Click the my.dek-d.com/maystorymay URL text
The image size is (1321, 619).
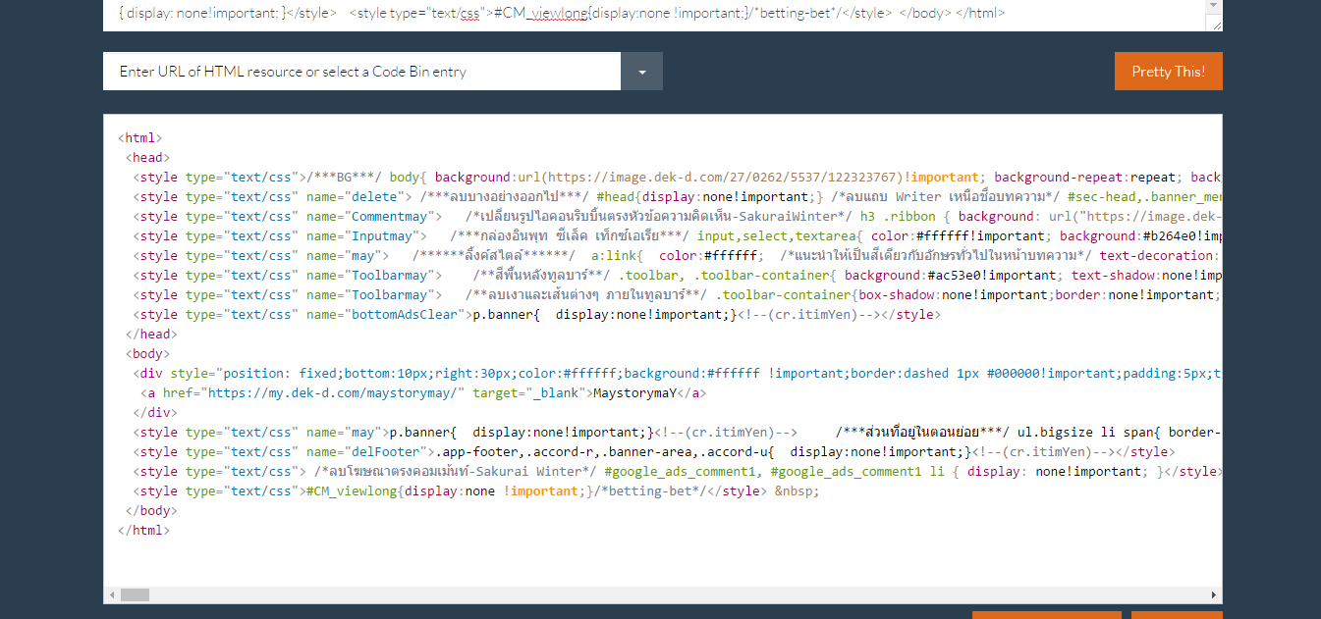click(334, 393)
